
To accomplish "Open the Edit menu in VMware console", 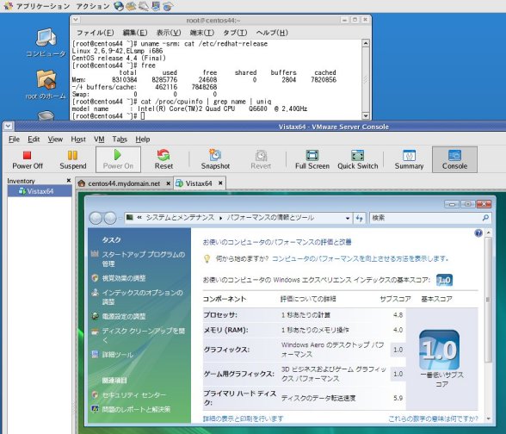I will coord(34,139).
